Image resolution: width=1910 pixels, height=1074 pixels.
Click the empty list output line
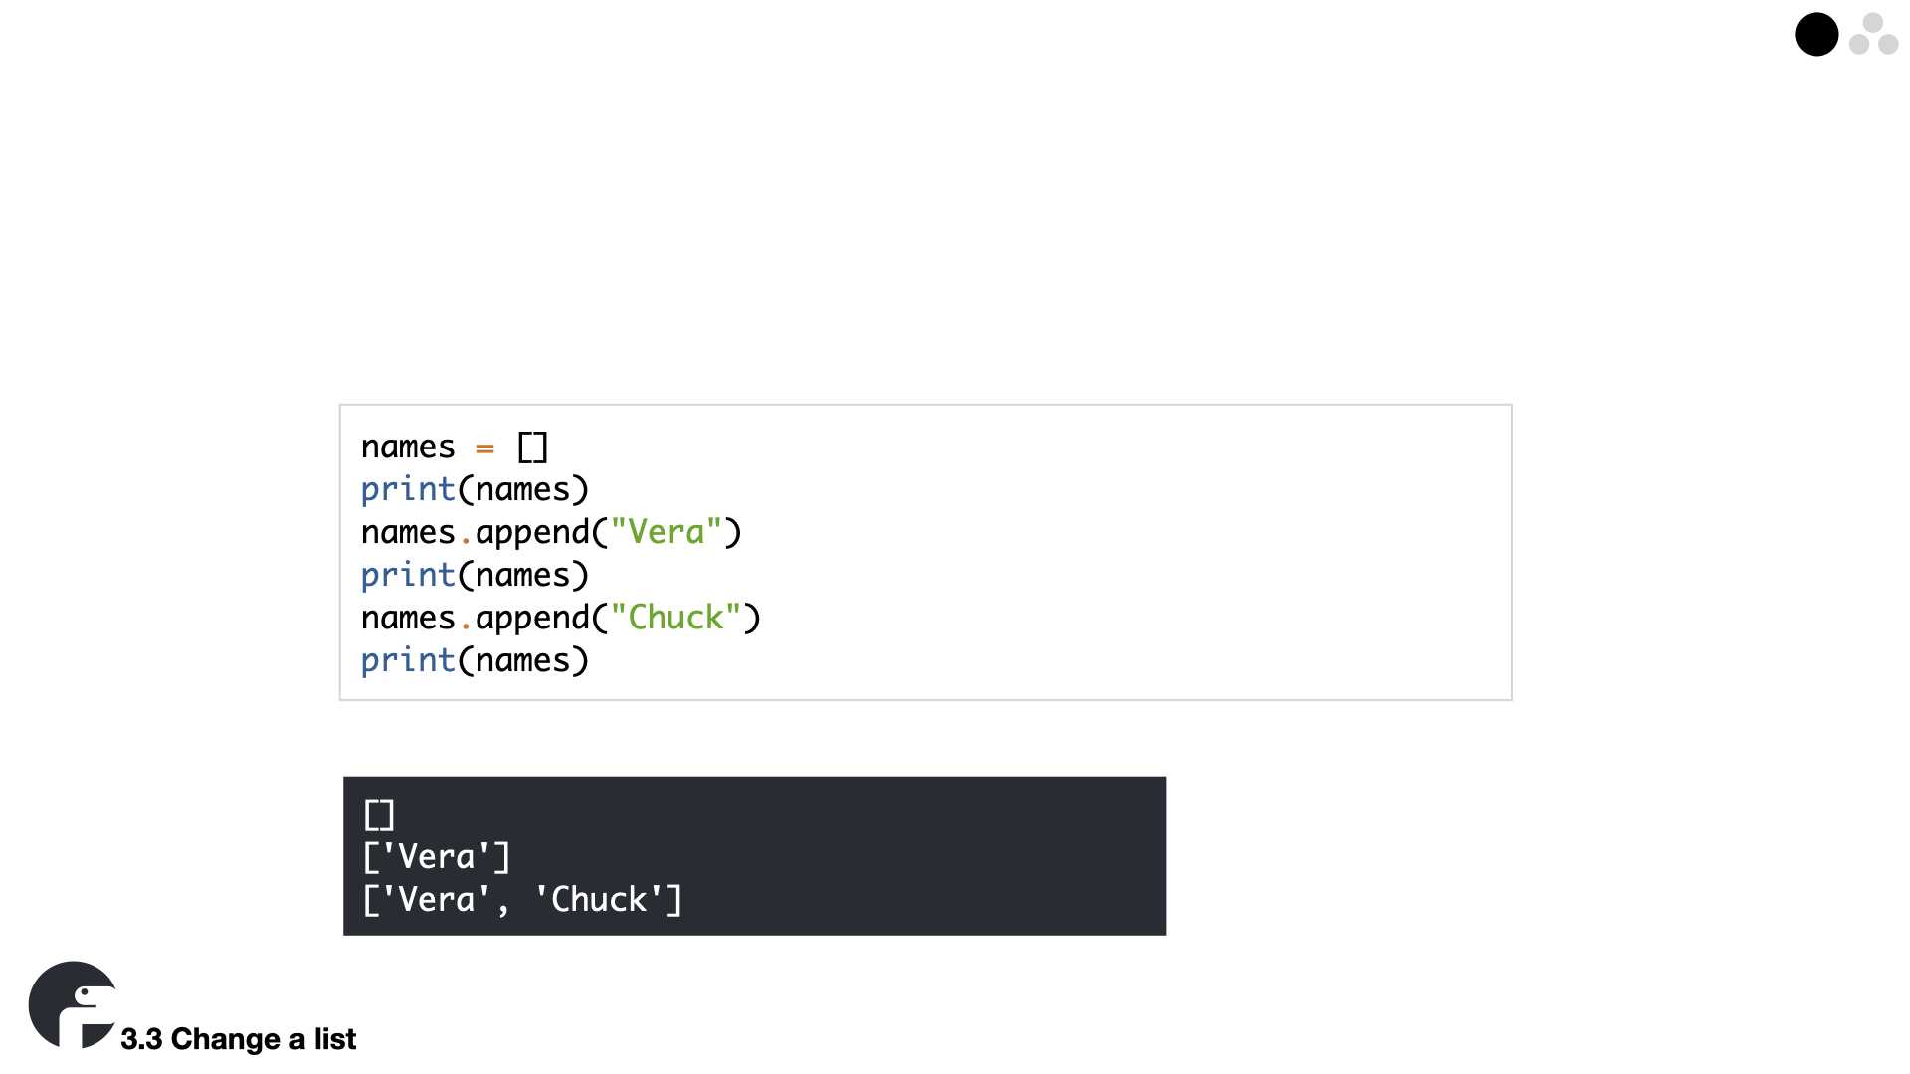(x=379, y=814)
